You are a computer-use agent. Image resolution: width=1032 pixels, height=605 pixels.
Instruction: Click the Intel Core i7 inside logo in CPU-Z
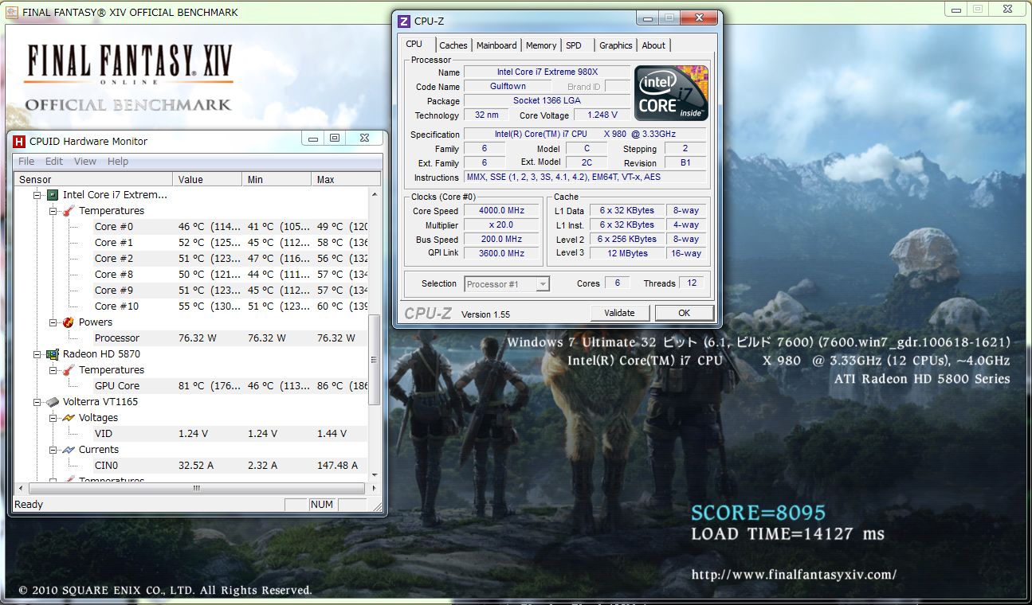click(671, 93)
